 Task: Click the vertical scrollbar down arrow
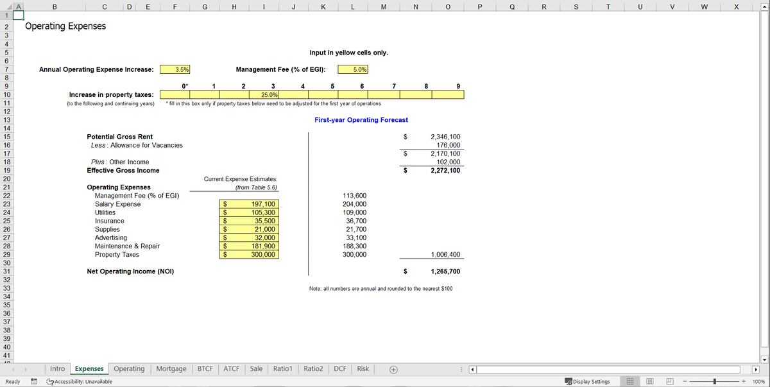[765, 359]
